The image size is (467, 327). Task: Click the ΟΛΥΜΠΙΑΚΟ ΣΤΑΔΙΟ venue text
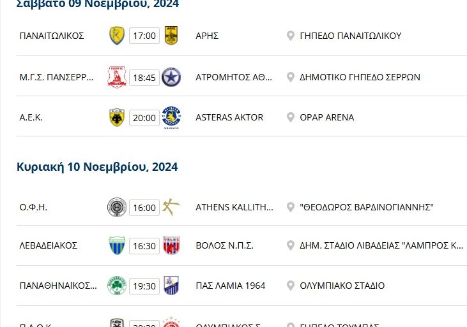pyautogui.click(x=342, y=286)
